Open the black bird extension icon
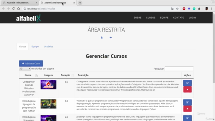Image resolution: width=215 pixels, height=121 pixels. pos(199,9)
